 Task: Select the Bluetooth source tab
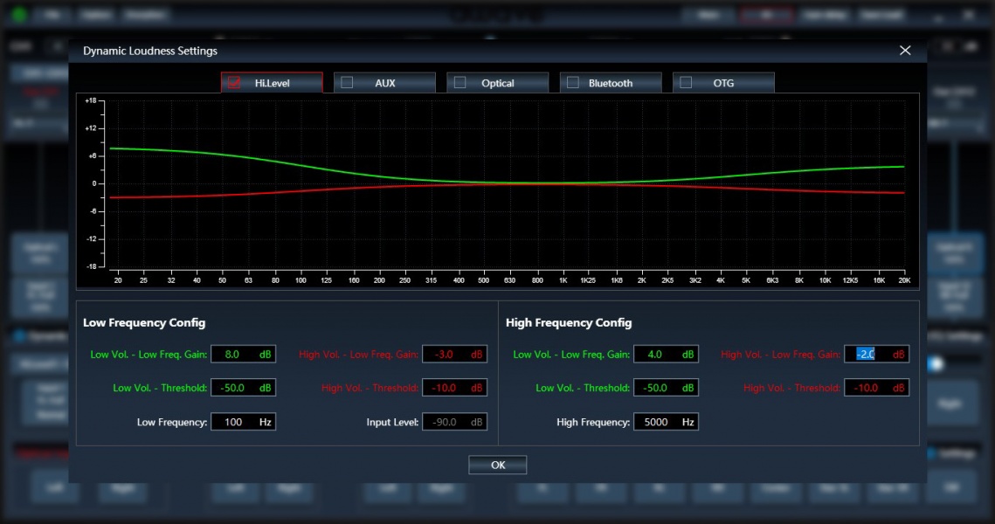pyautogui.click(x=611, y=82)
